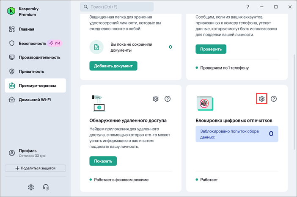Select Премиум-сервисы in the sidebar
This screenshot has width=297, height=197.
click(x=35, y=86)
